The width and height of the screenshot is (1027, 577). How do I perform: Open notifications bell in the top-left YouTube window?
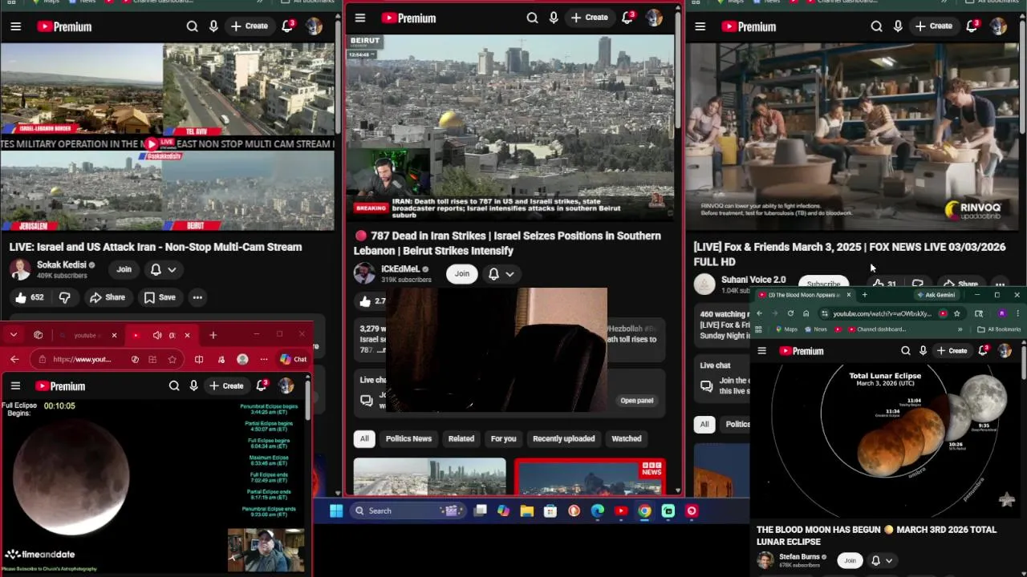point(287,26)
